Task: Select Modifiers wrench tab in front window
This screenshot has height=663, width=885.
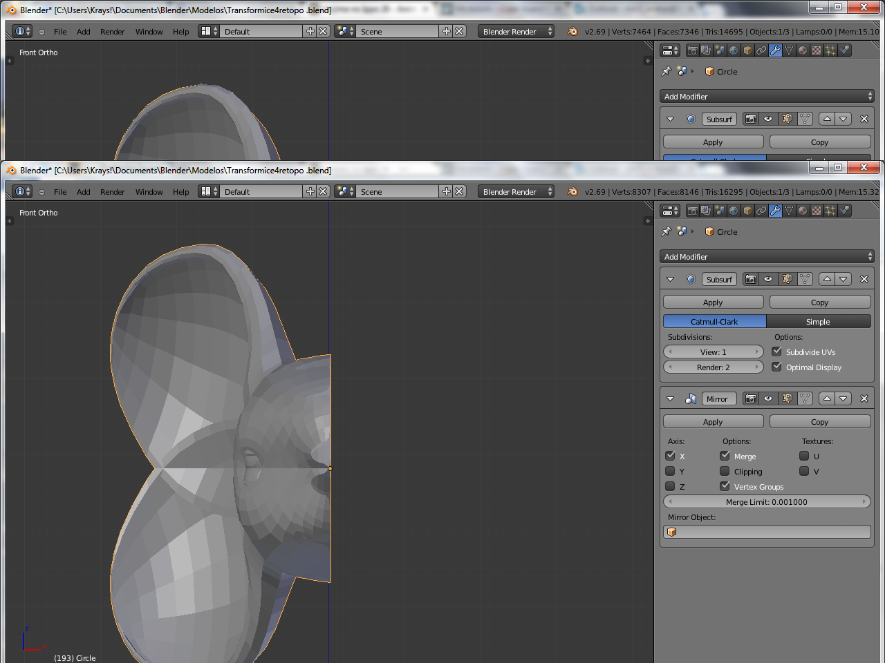Action: click(x=775, y=211)
